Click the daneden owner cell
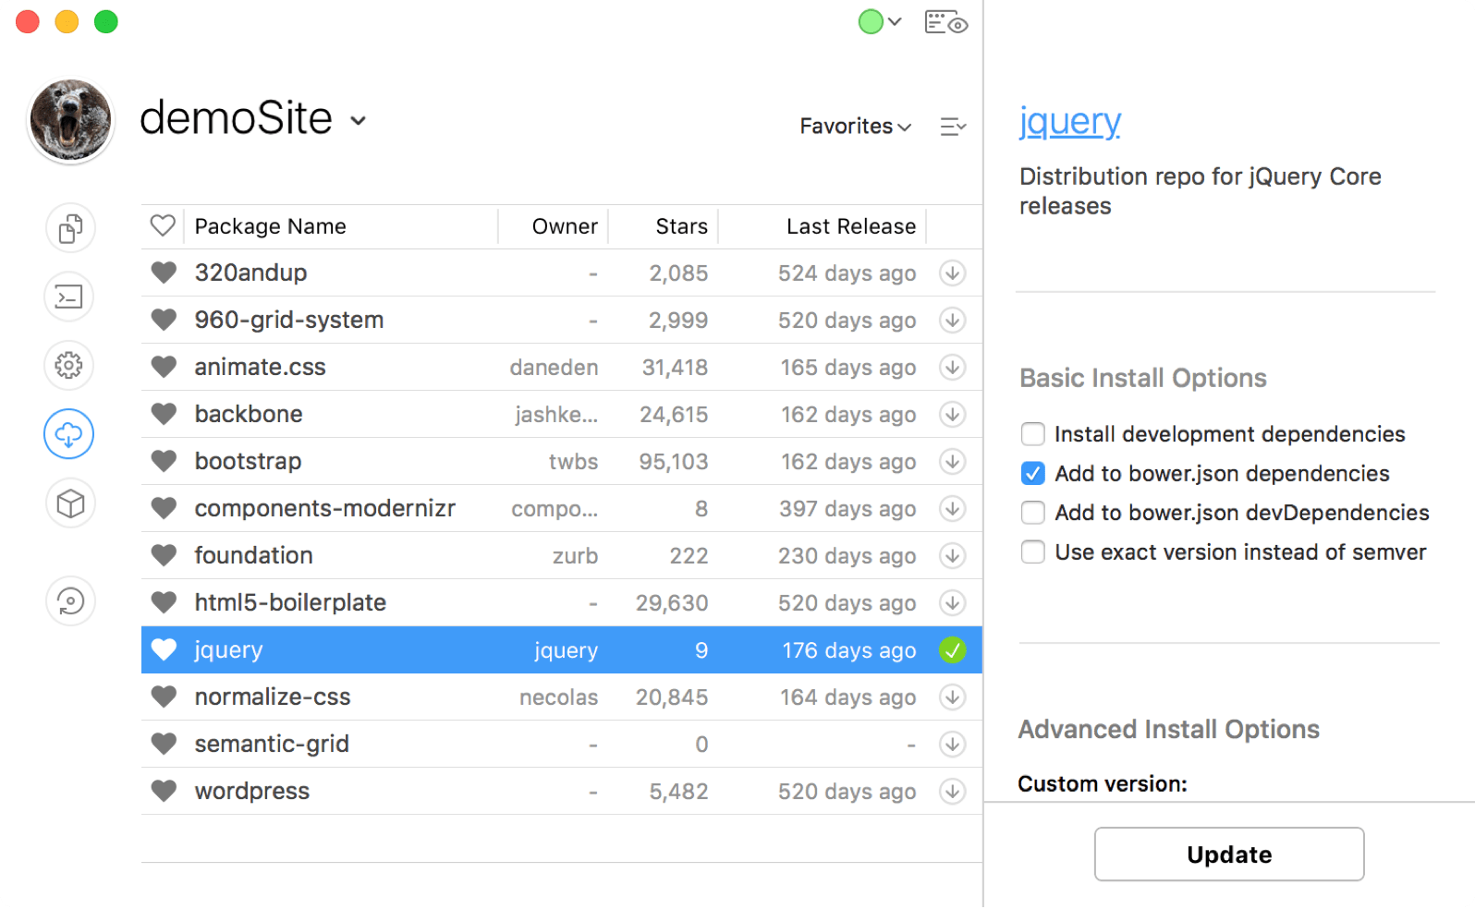Viewport: 1475px width, 909px height. click(x=555, y=368)
